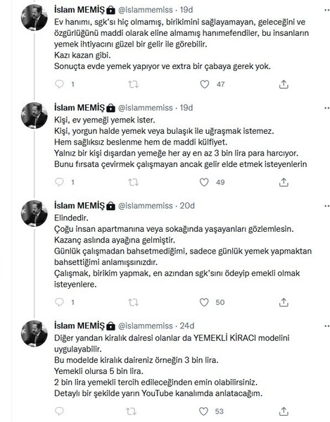The height and width of the screenshot is (422, 330).
Task: Reply to the 'Elindedir' tweet
Action: (x=59, y=302)
